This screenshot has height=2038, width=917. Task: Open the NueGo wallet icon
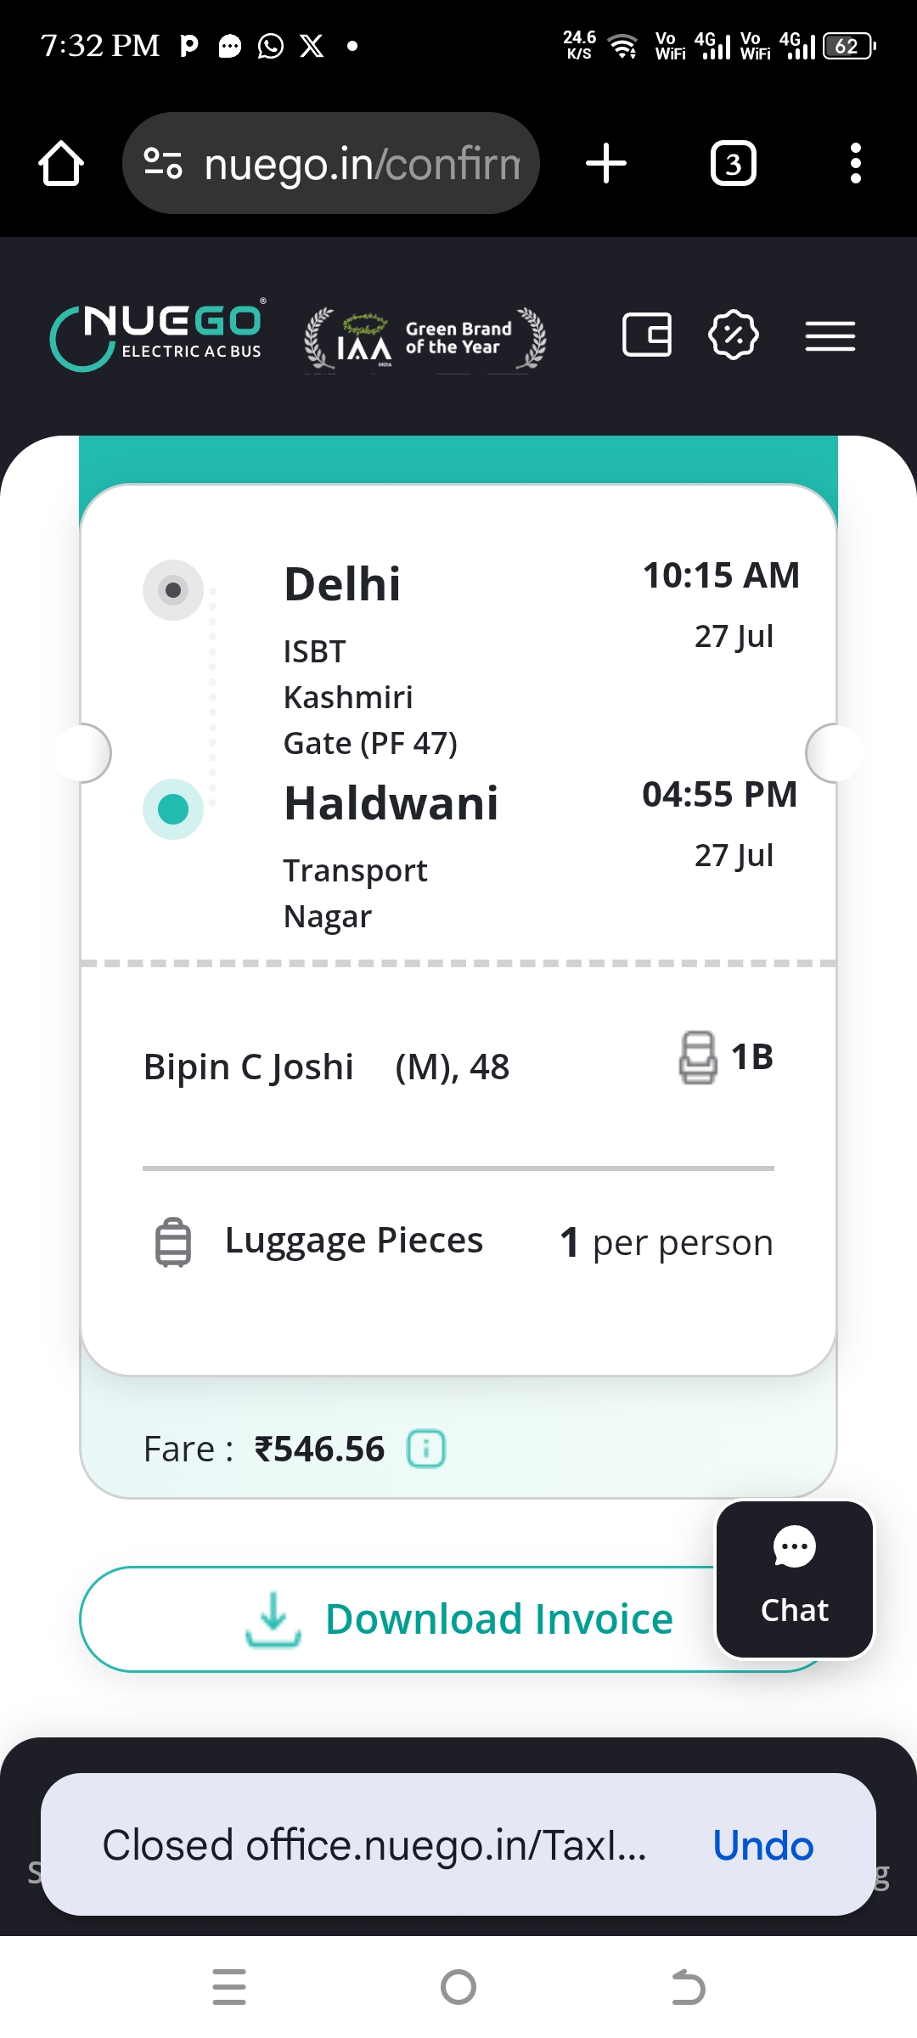coord(647,335)
